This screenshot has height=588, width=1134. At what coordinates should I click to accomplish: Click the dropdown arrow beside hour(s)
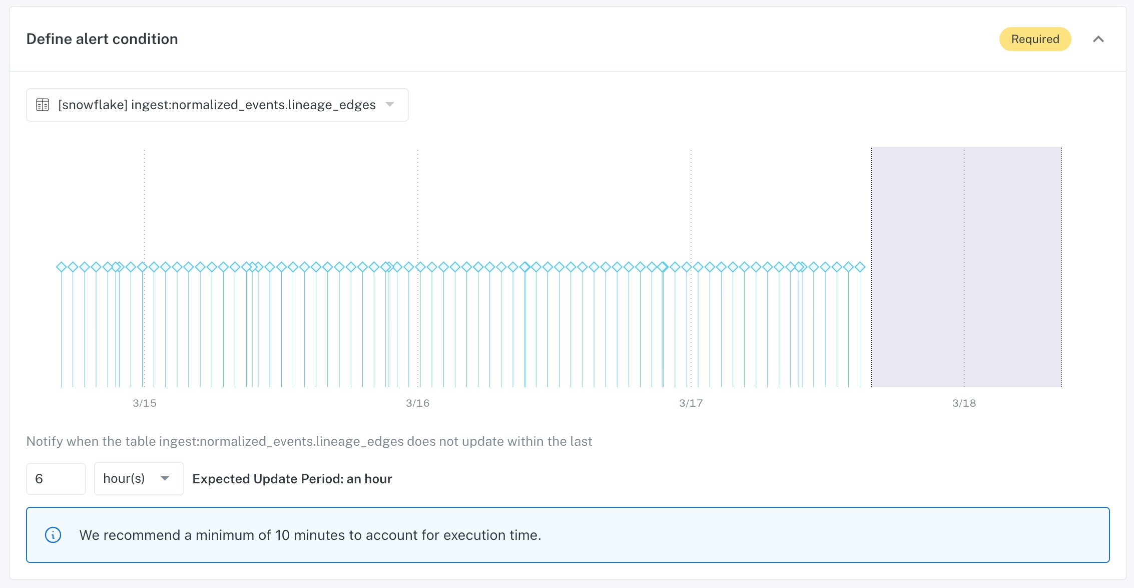tap(165, 479)
